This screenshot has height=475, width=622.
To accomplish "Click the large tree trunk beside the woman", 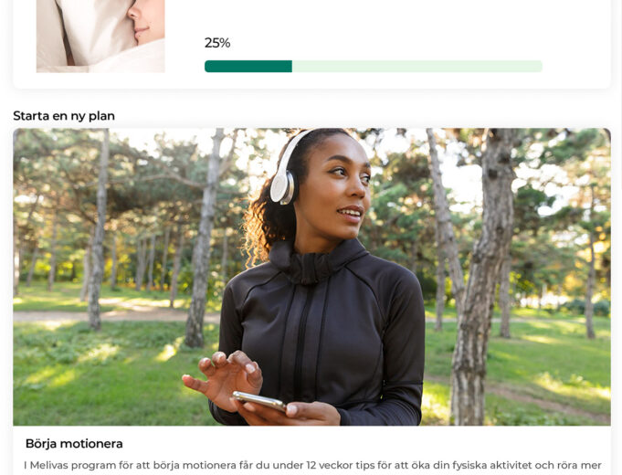I will (x=482, y=278).
